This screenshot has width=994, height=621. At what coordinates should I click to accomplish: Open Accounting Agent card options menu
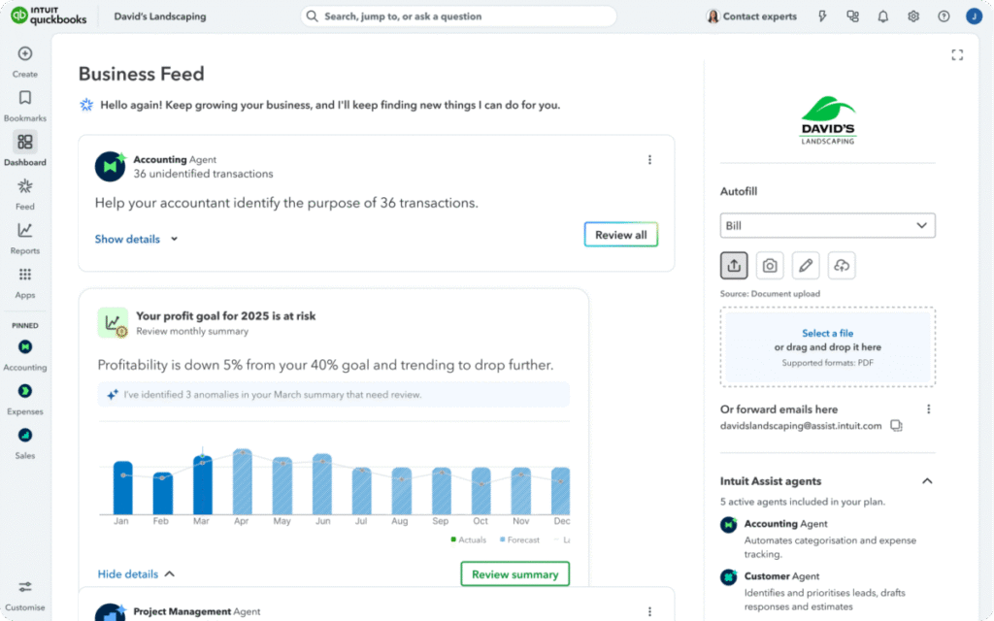pyautogui.click(x=649, y=160)
